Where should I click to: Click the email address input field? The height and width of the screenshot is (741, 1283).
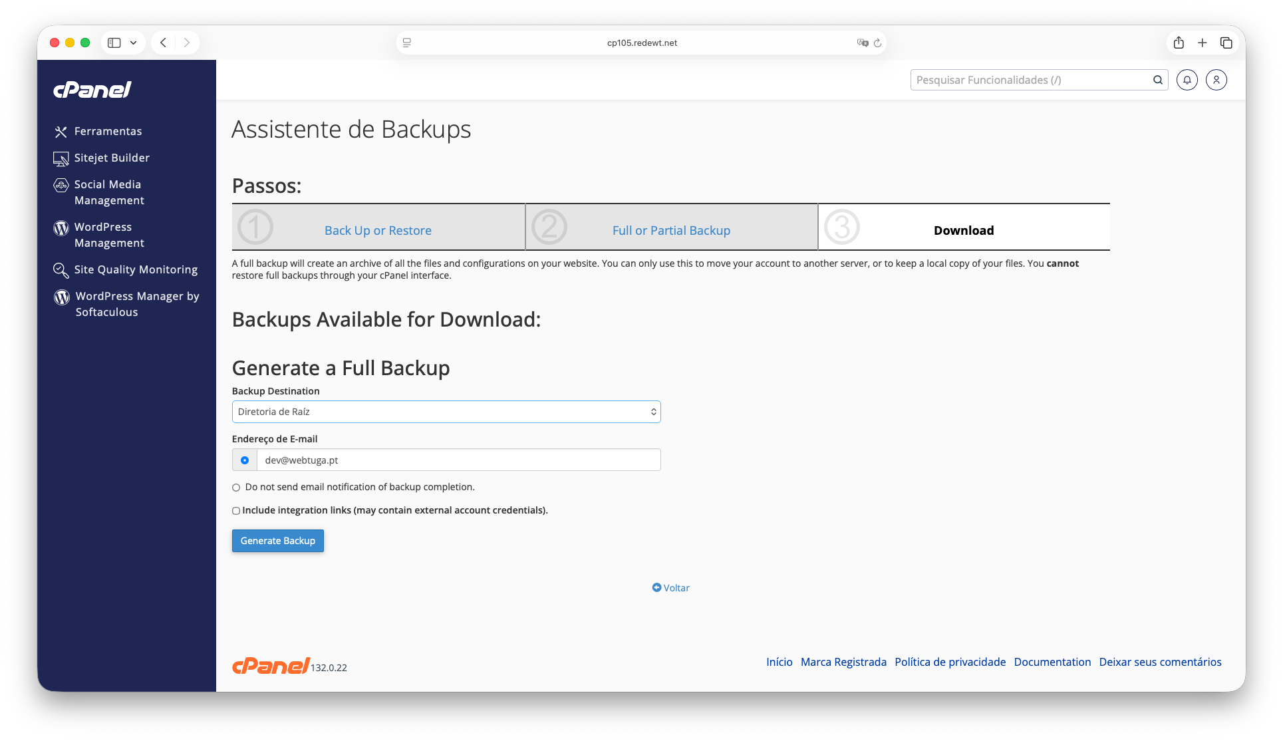point(459,460)
